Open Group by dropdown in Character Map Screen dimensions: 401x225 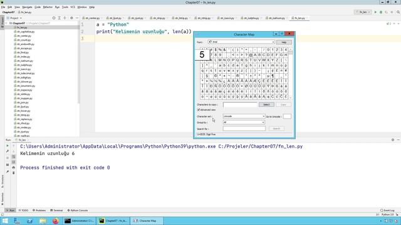(x=263, y=122)
